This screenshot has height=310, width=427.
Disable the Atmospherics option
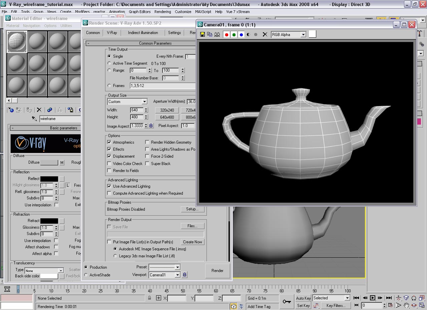pyautogui.click(x=109, y=142)
